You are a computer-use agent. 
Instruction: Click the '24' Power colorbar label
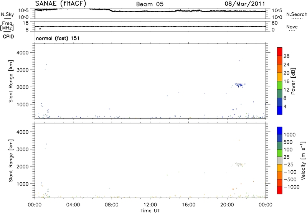286,65
